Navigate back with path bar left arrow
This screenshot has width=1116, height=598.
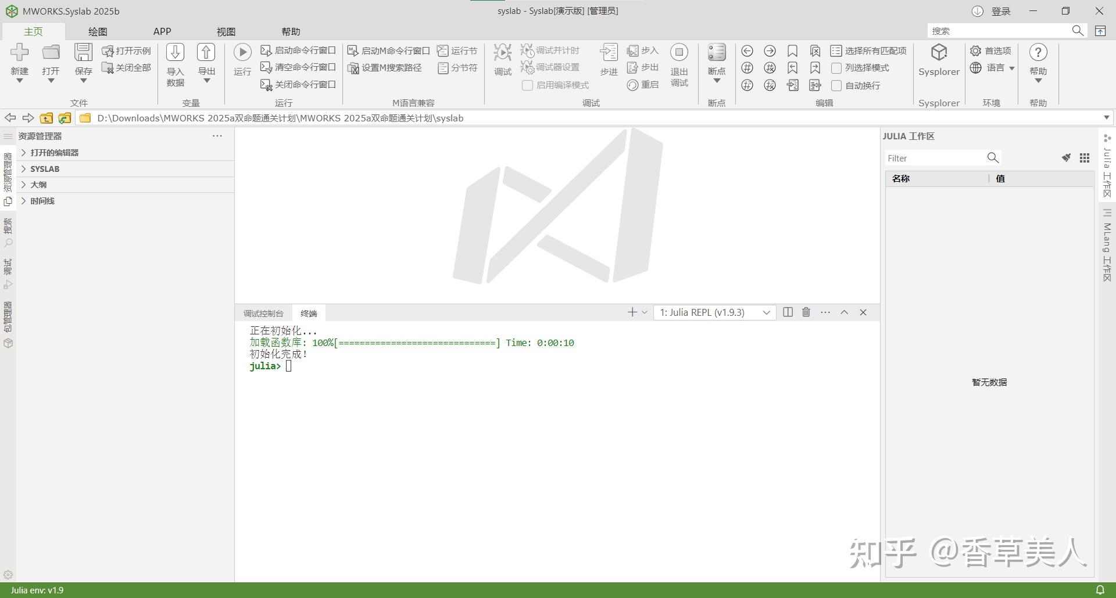[x=10, y=118]
